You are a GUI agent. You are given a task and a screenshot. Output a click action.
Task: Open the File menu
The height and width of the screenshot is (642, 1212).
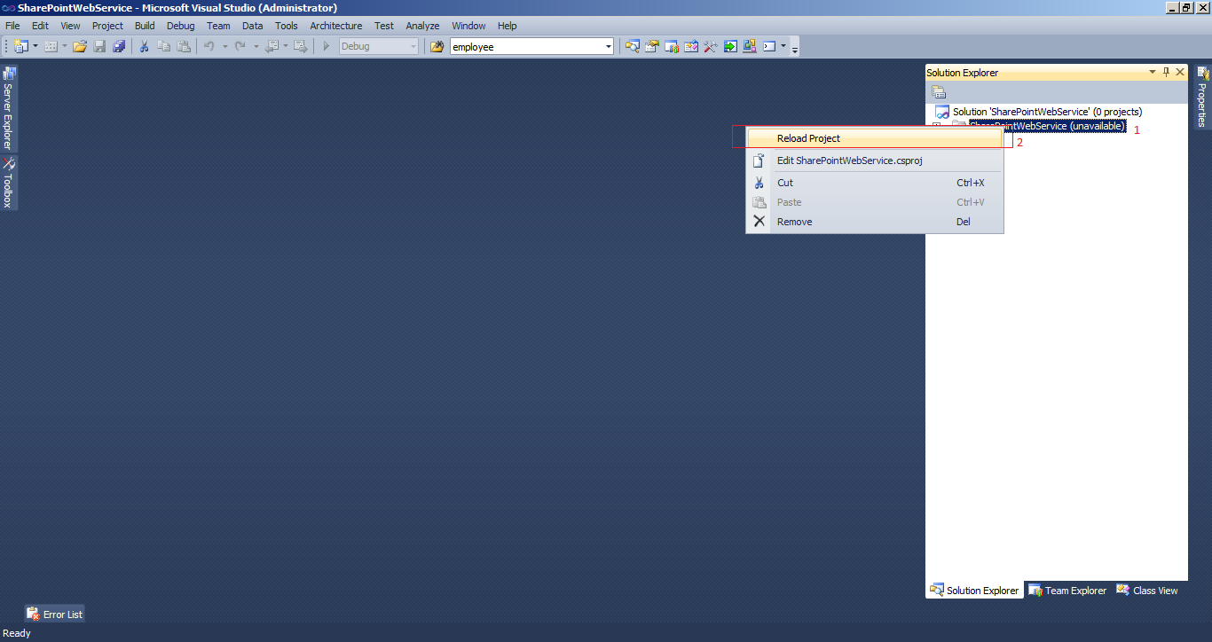(12, 26)
